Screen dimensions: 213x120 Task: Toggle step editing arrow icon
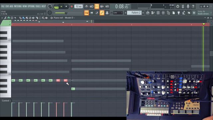point(92,13)
